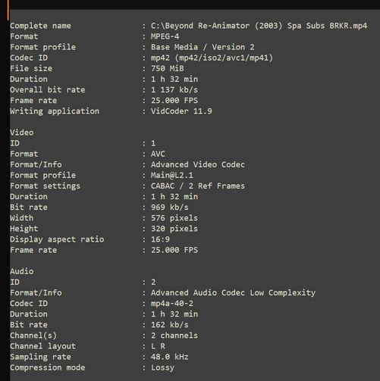Click the Overall bit rate label

pyautogui.click(x=48, y=90)
